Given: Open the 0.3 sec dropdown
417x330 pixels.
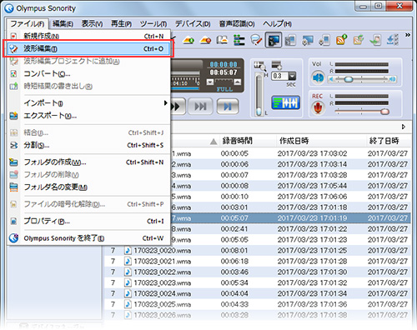Looking at the screenshot, I should click(x=292, y=76).
